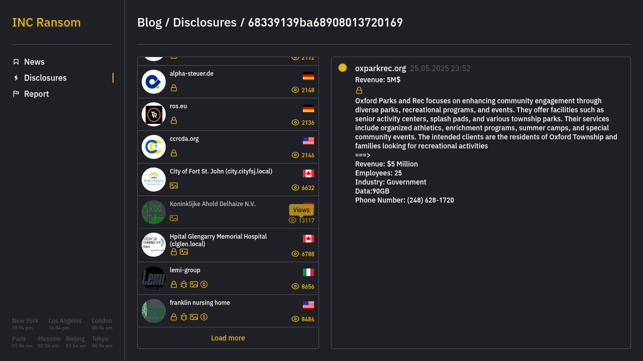Click the image icon under Glengarry Memorial Hospital

(x=184, y=252)
